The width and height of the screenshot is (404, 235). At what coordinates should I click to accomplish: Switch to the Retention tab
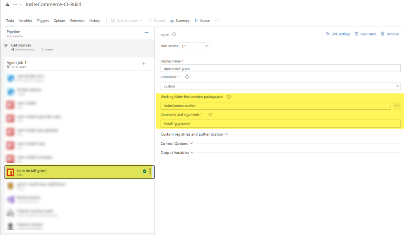(77, 21)
